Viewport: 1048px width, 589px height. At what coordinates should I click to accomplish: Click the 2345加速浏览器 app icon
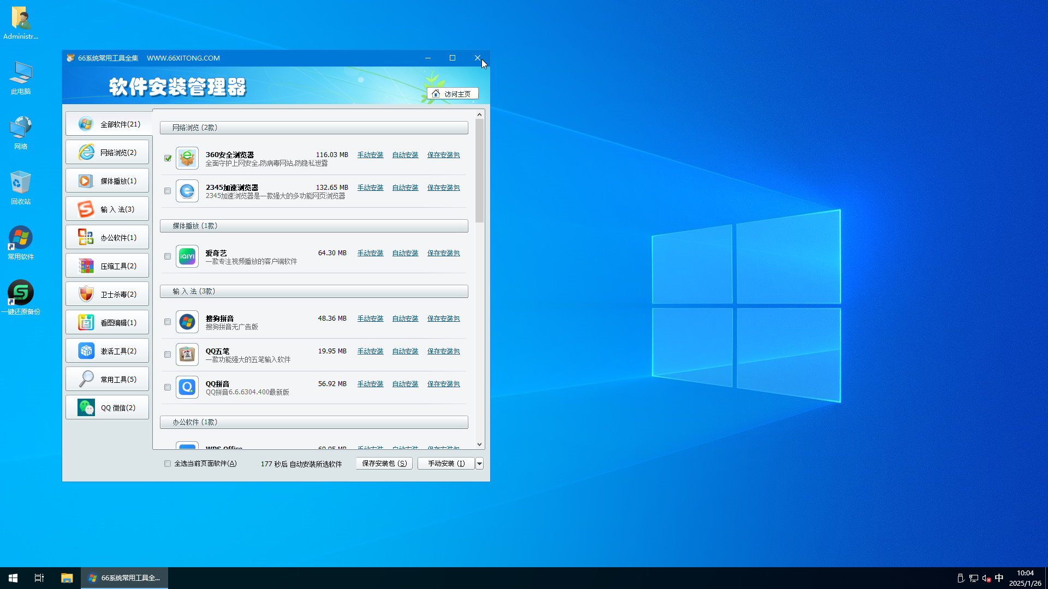[x=187, y=191]
